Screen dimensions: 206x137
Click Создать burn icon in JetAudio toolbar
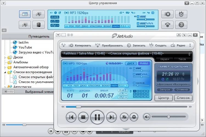click(151, 45)
